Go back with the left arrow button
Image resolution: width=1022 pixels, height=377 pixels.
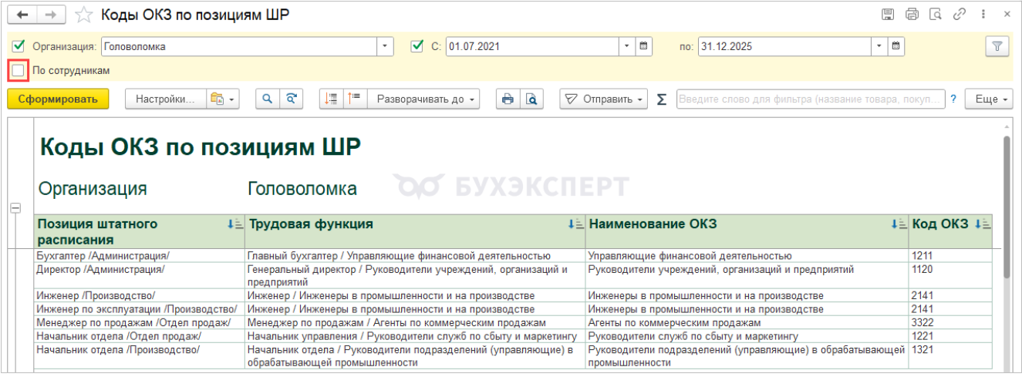(x=22, y=15)
